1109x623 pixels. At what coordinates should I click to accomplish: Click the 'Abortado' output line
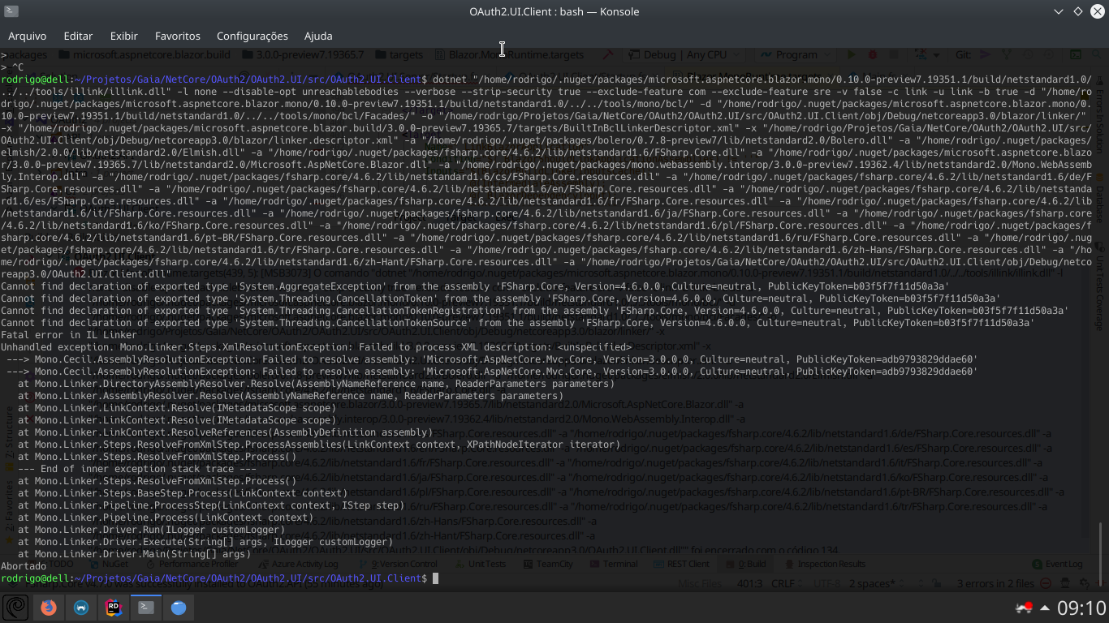coord(23,566)
